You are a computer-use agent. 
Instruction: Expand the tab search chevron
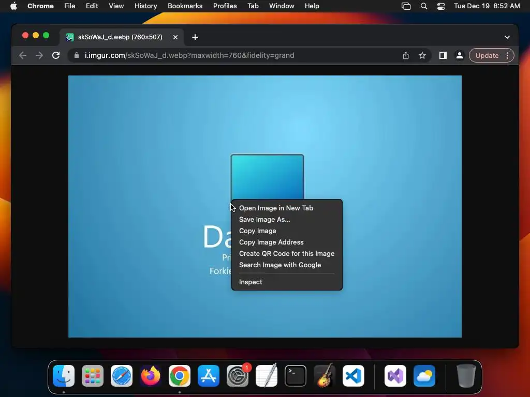[x=507, y=37]
